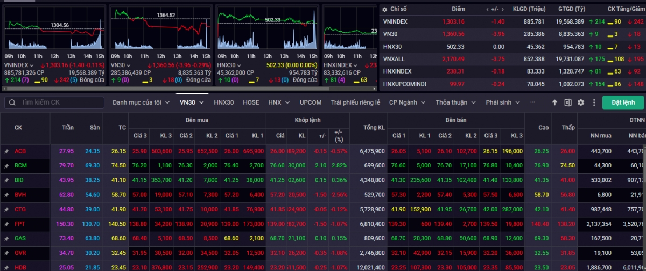Select the VN30 row in index table

tap(512, 34)
